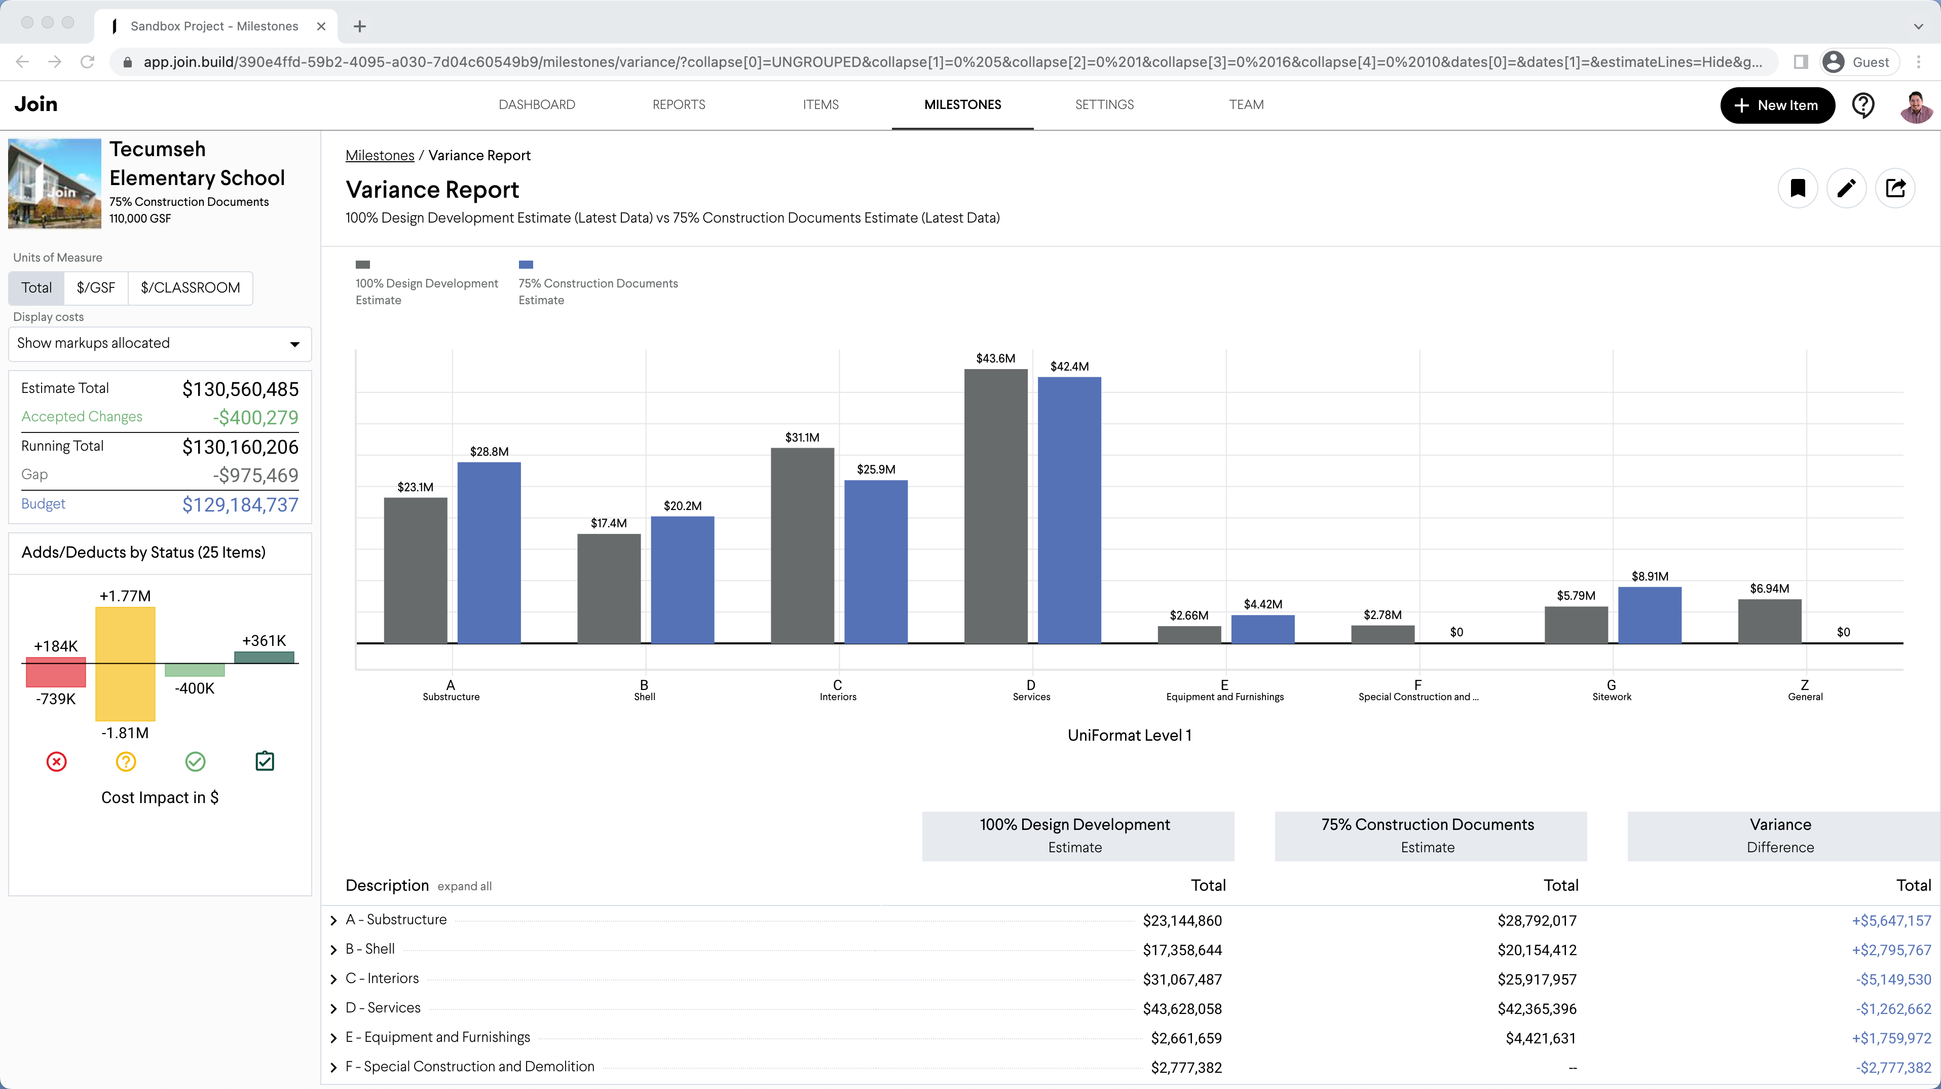The width and height of the screenshot is (1941, 1089).
Task: Select the red rejected status icon
Action: point(57,762)
